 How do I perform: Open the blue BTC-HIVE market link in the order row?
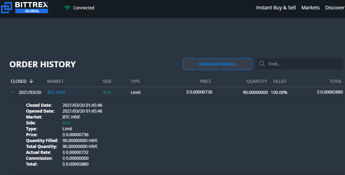point(57,93)
